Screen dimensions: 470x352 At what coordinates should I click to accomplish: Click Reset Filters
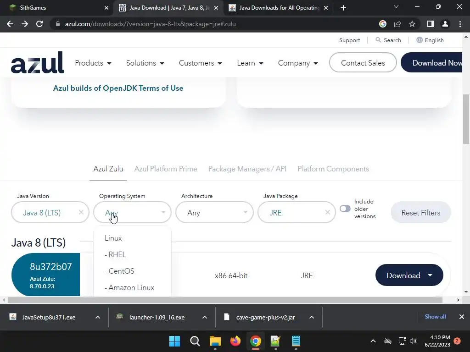[420, 213]
